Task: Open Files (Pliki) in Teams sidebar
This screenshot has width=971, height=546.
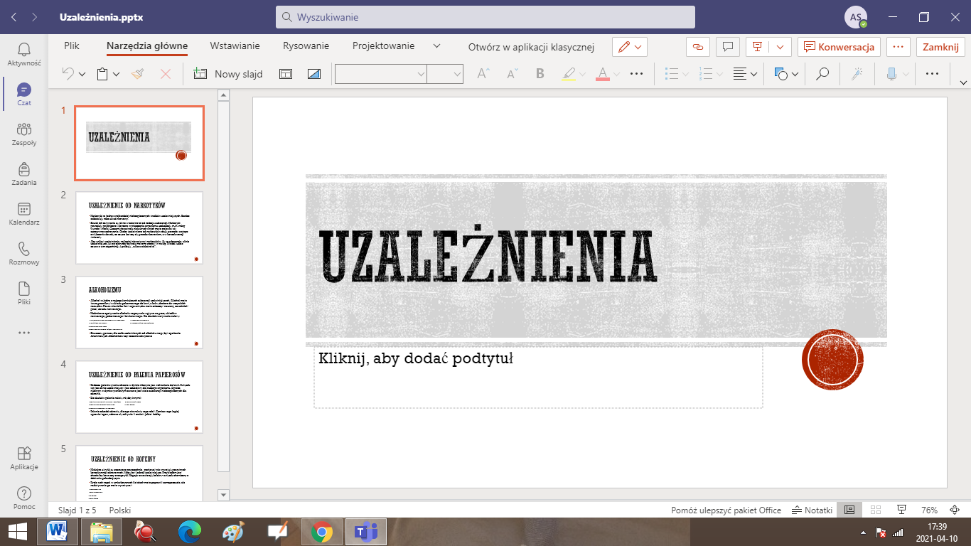Action: click(x=23, y=294)
